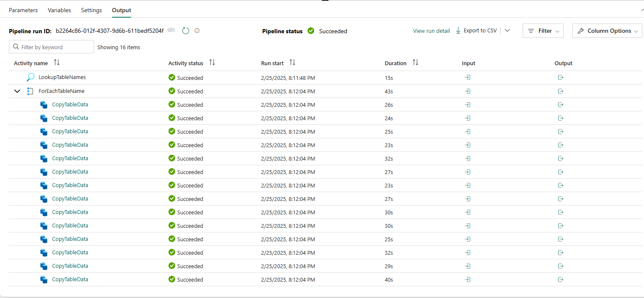Open output details for ForEachTableName activity
Viewport: 644px width, 298px height.
click(x=560, y=91)
